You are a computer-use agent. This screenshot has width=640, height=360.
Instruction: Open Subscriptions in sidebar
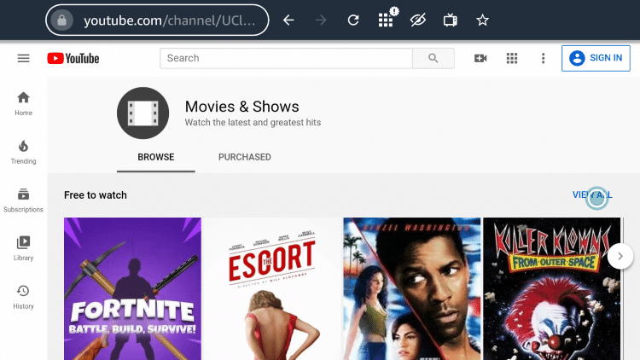pos(23,200)
